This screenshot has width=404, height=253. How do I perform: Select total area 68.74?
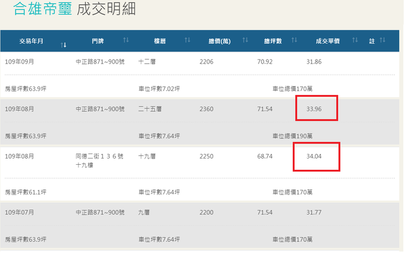[265, 156]
